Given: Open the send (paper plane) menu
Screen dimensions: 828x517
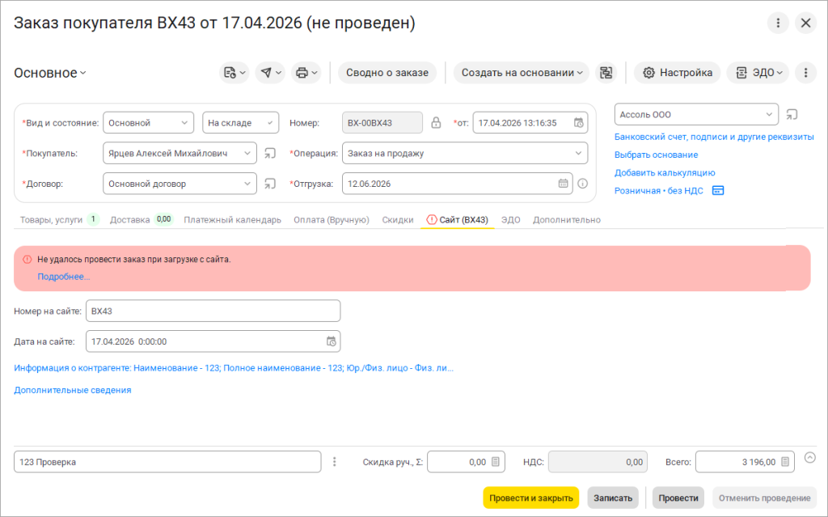Looking at the screenshot, I should point(270,73).
